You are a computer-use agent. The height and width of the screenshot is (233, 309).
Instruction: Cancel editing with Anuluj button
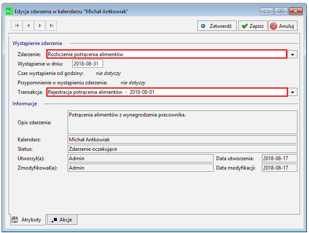[283, 26]
